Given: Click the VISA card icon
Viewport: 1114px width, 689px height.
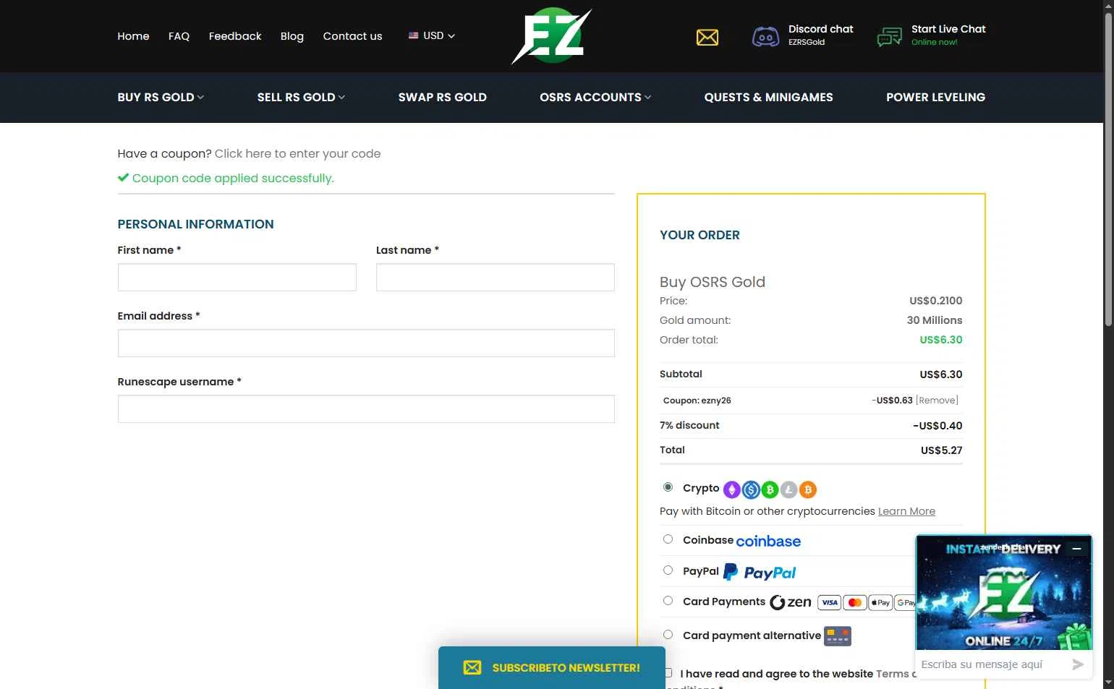Looking at the screenshot, I should coord(830,602).
